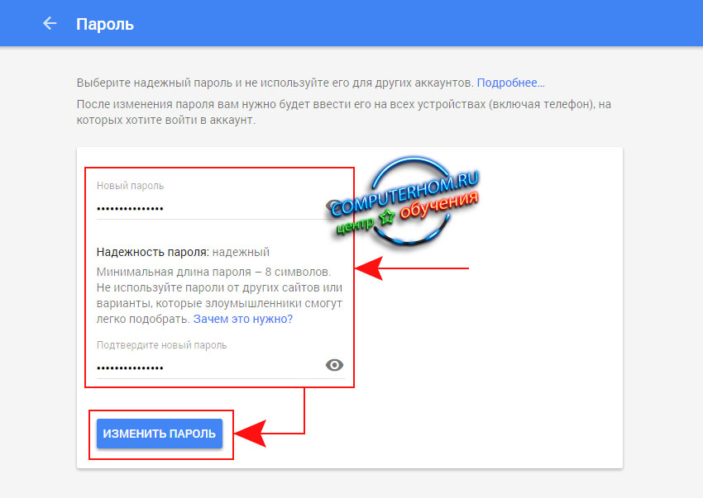Click the green star in the watermark
The image size is (703, 498).
pyautogui.click(x=386, y=217)
